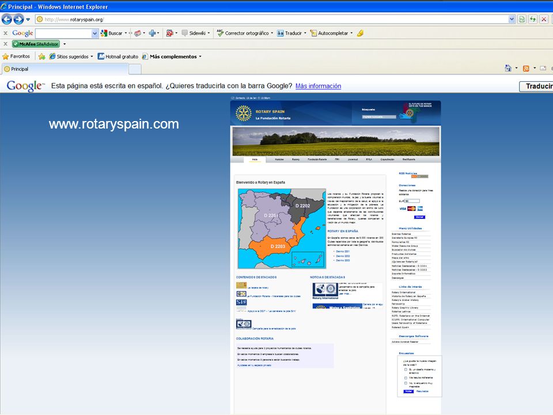Click the D 2202 district on map
Screen dimensions: 553x415
pos(302,206)
